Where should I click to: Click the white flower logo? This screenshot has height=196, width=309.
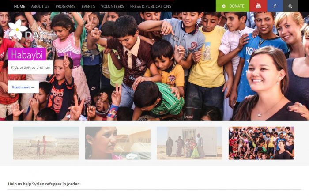[x=17, y=29]
